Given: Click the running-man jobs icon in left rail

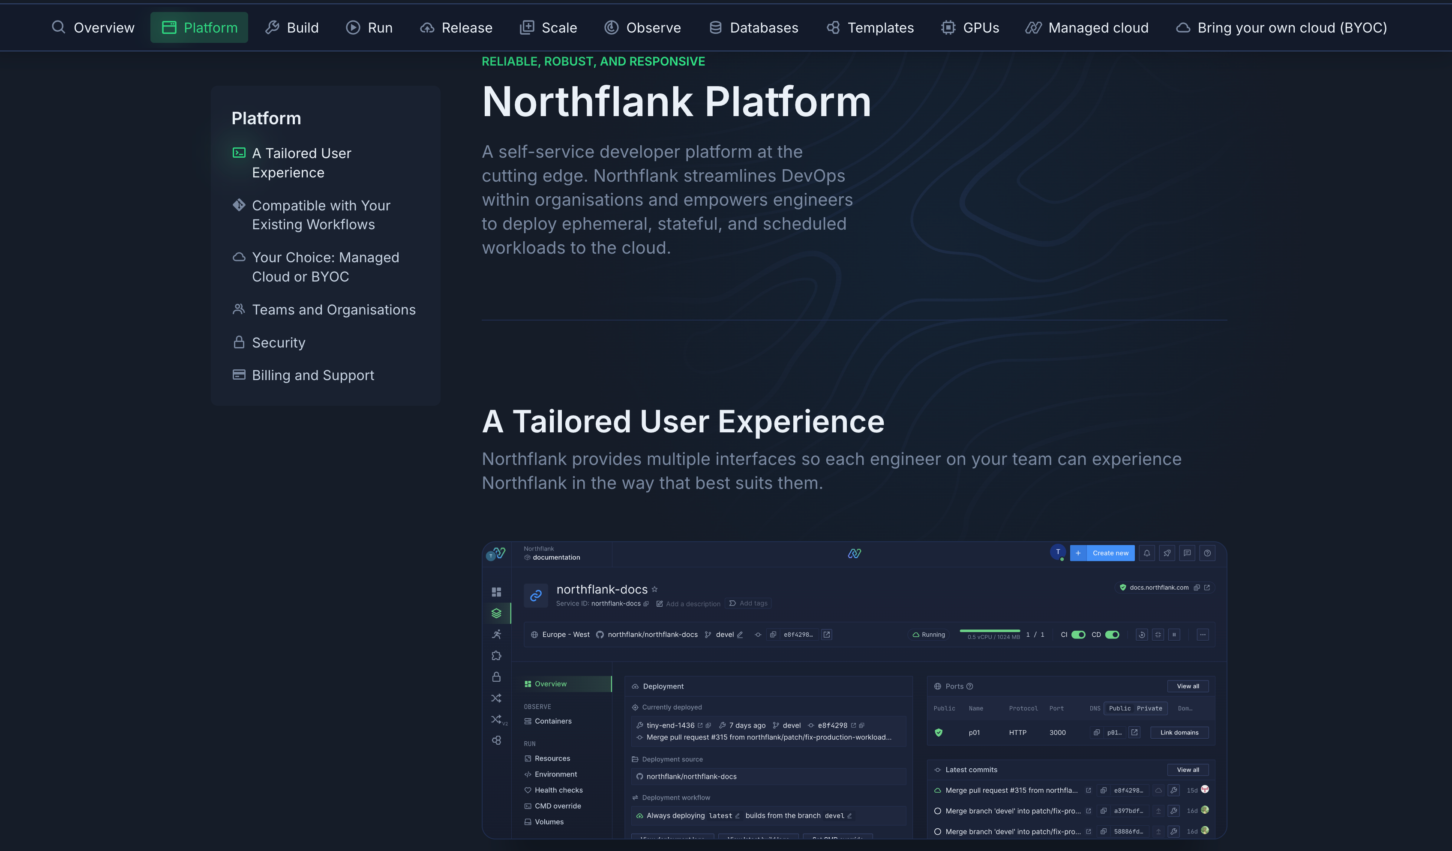Looking at the screenshot, I should (496, 634).
